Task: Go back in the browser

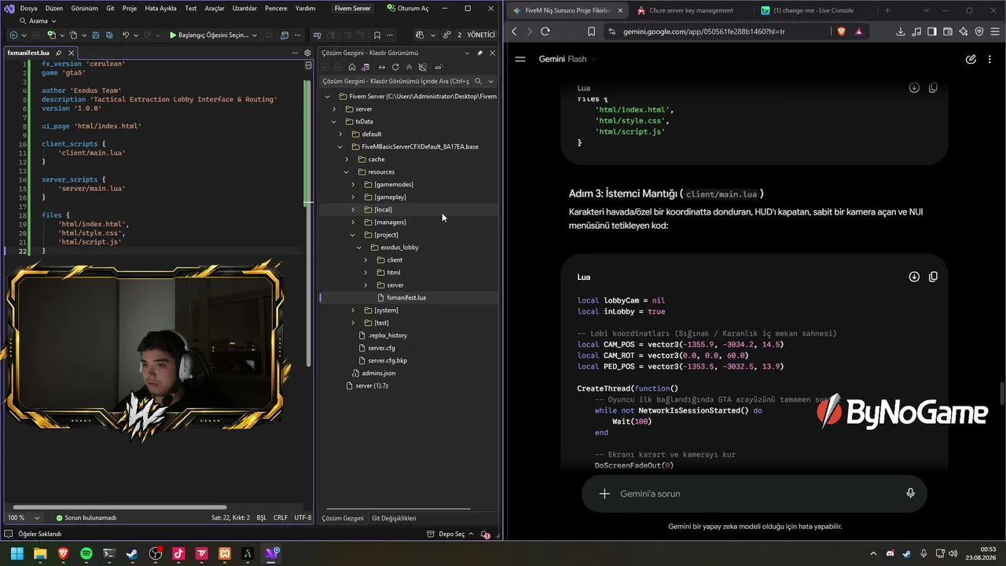Action: point(515,31)
